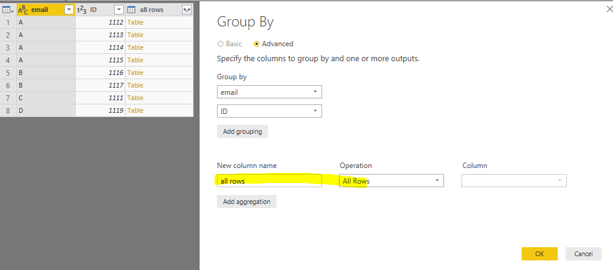Viewport: 613px width, 270px height.
Task: Open Table in row with ID 1112
Action: [135, 22]
